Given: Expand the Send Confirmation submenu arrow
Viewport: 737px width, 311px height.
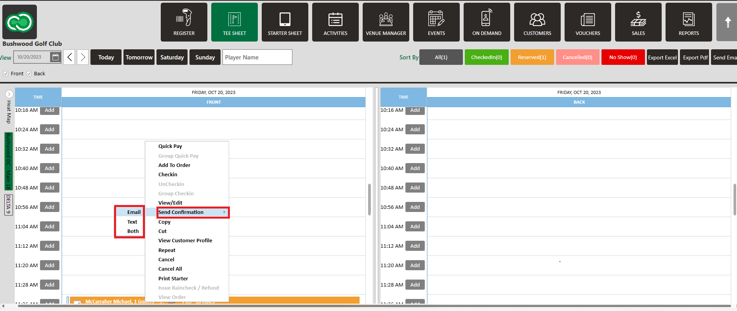Looking at the screenshot, I should [x=224, y=212].
